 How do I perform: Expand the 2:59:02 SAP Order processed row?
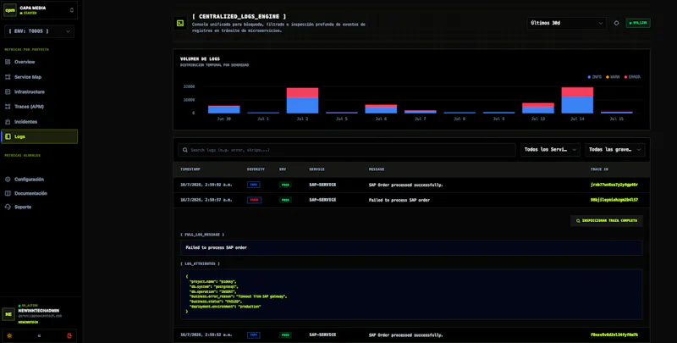pyautogui.click(x=411, y=185)
